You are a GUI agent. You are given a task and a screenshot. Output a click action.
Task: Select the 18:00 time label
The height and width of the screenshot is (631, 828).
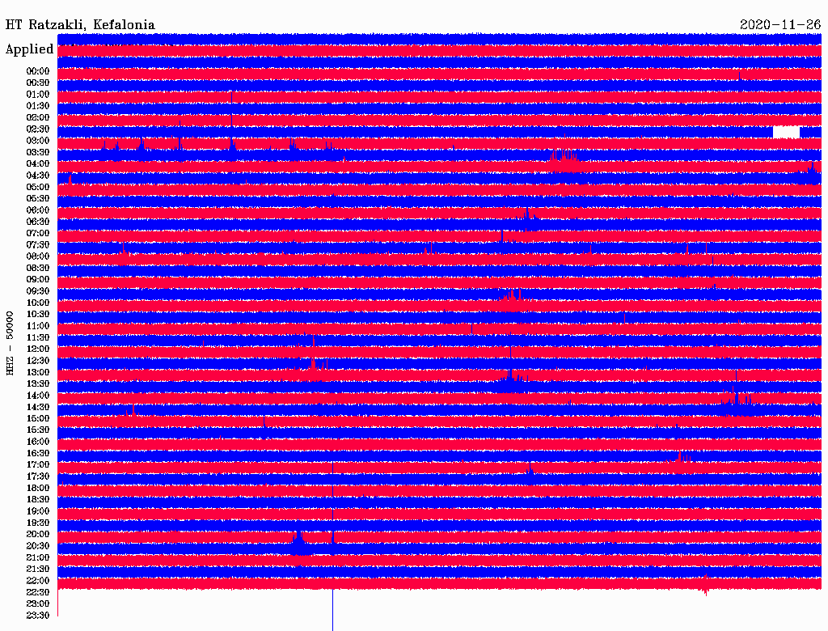(x=38, y=488)
